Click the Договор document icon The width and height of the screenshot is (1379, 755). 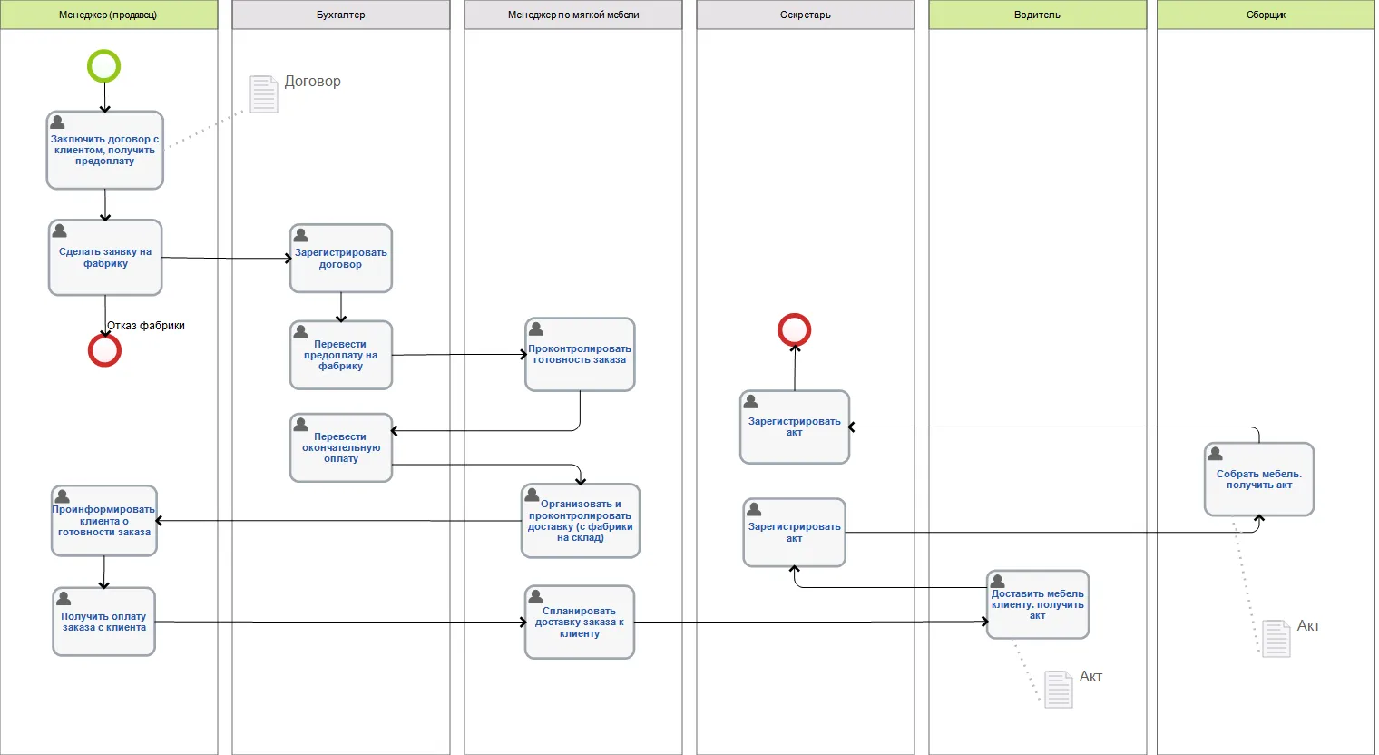tap(263, 94)
